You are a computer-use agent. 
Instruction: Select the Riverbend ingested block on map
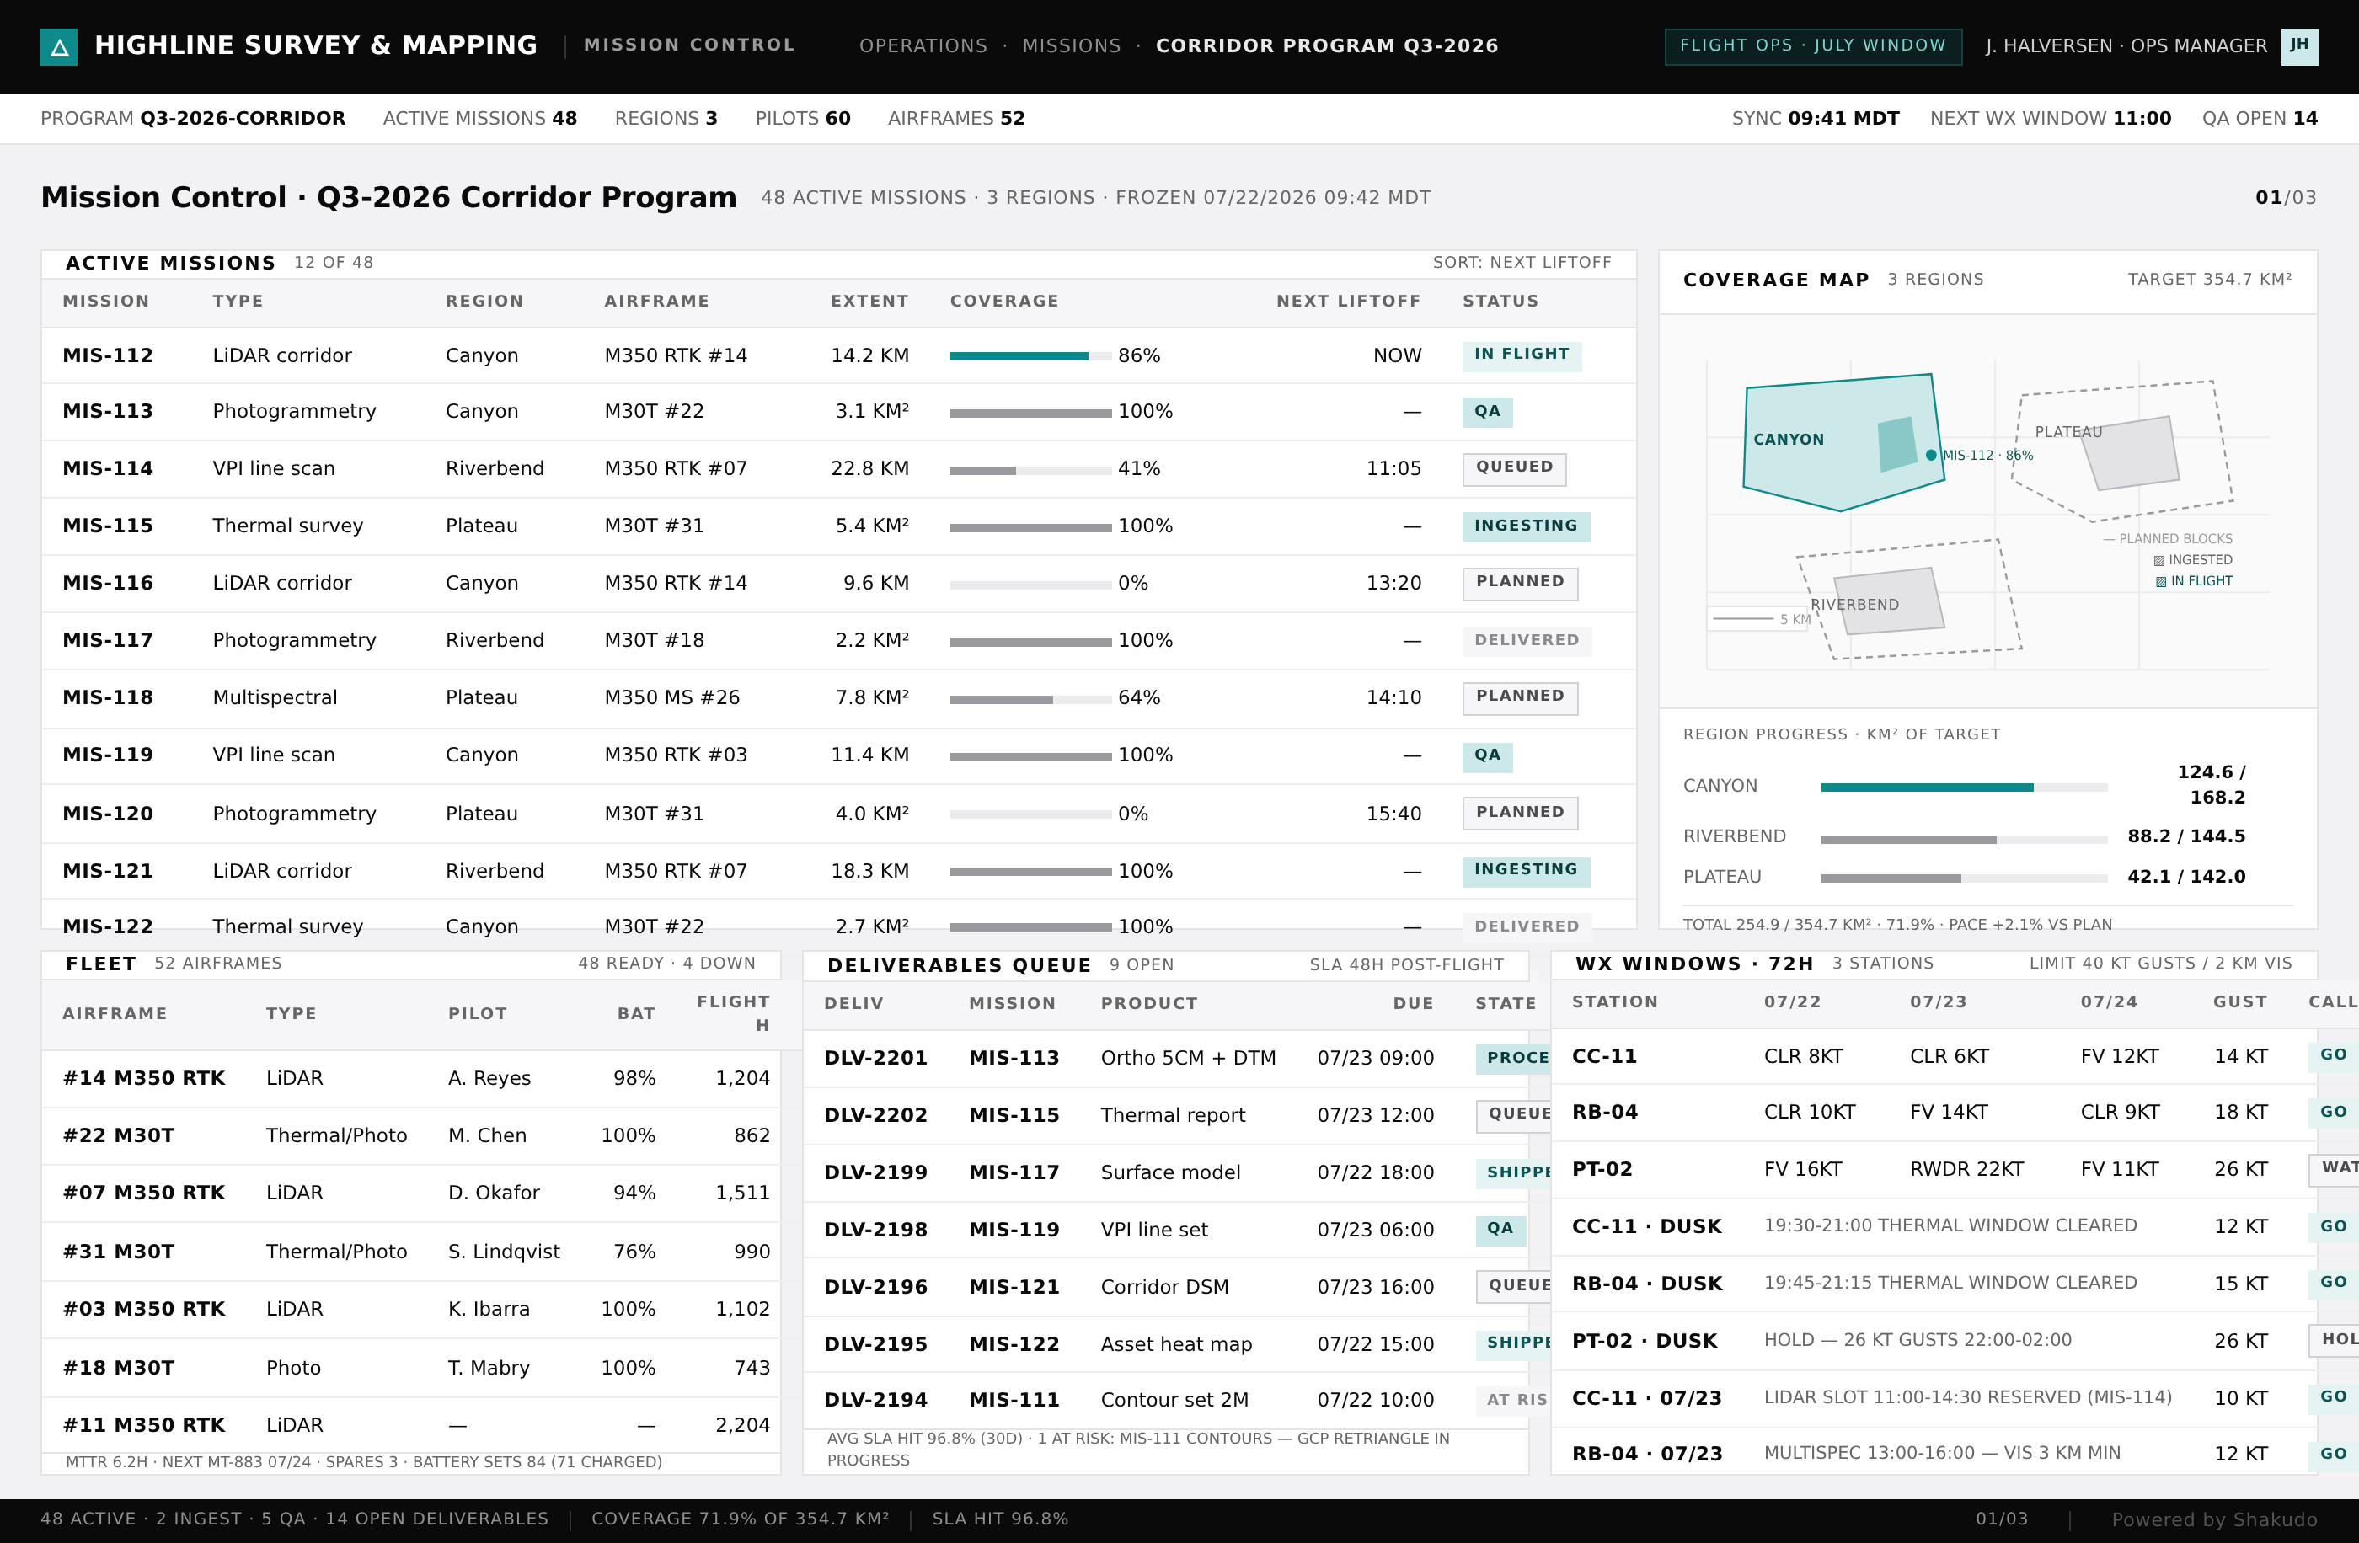click(1888, 601)
